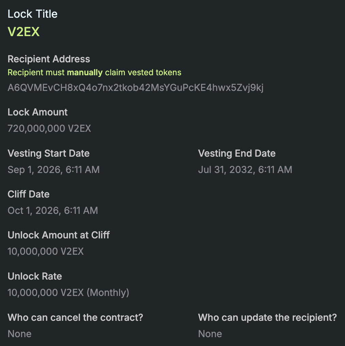Click the "Who can cancel the contract?" label
Image resolution: width=345 pixels, height=346 pixels.
75,317
